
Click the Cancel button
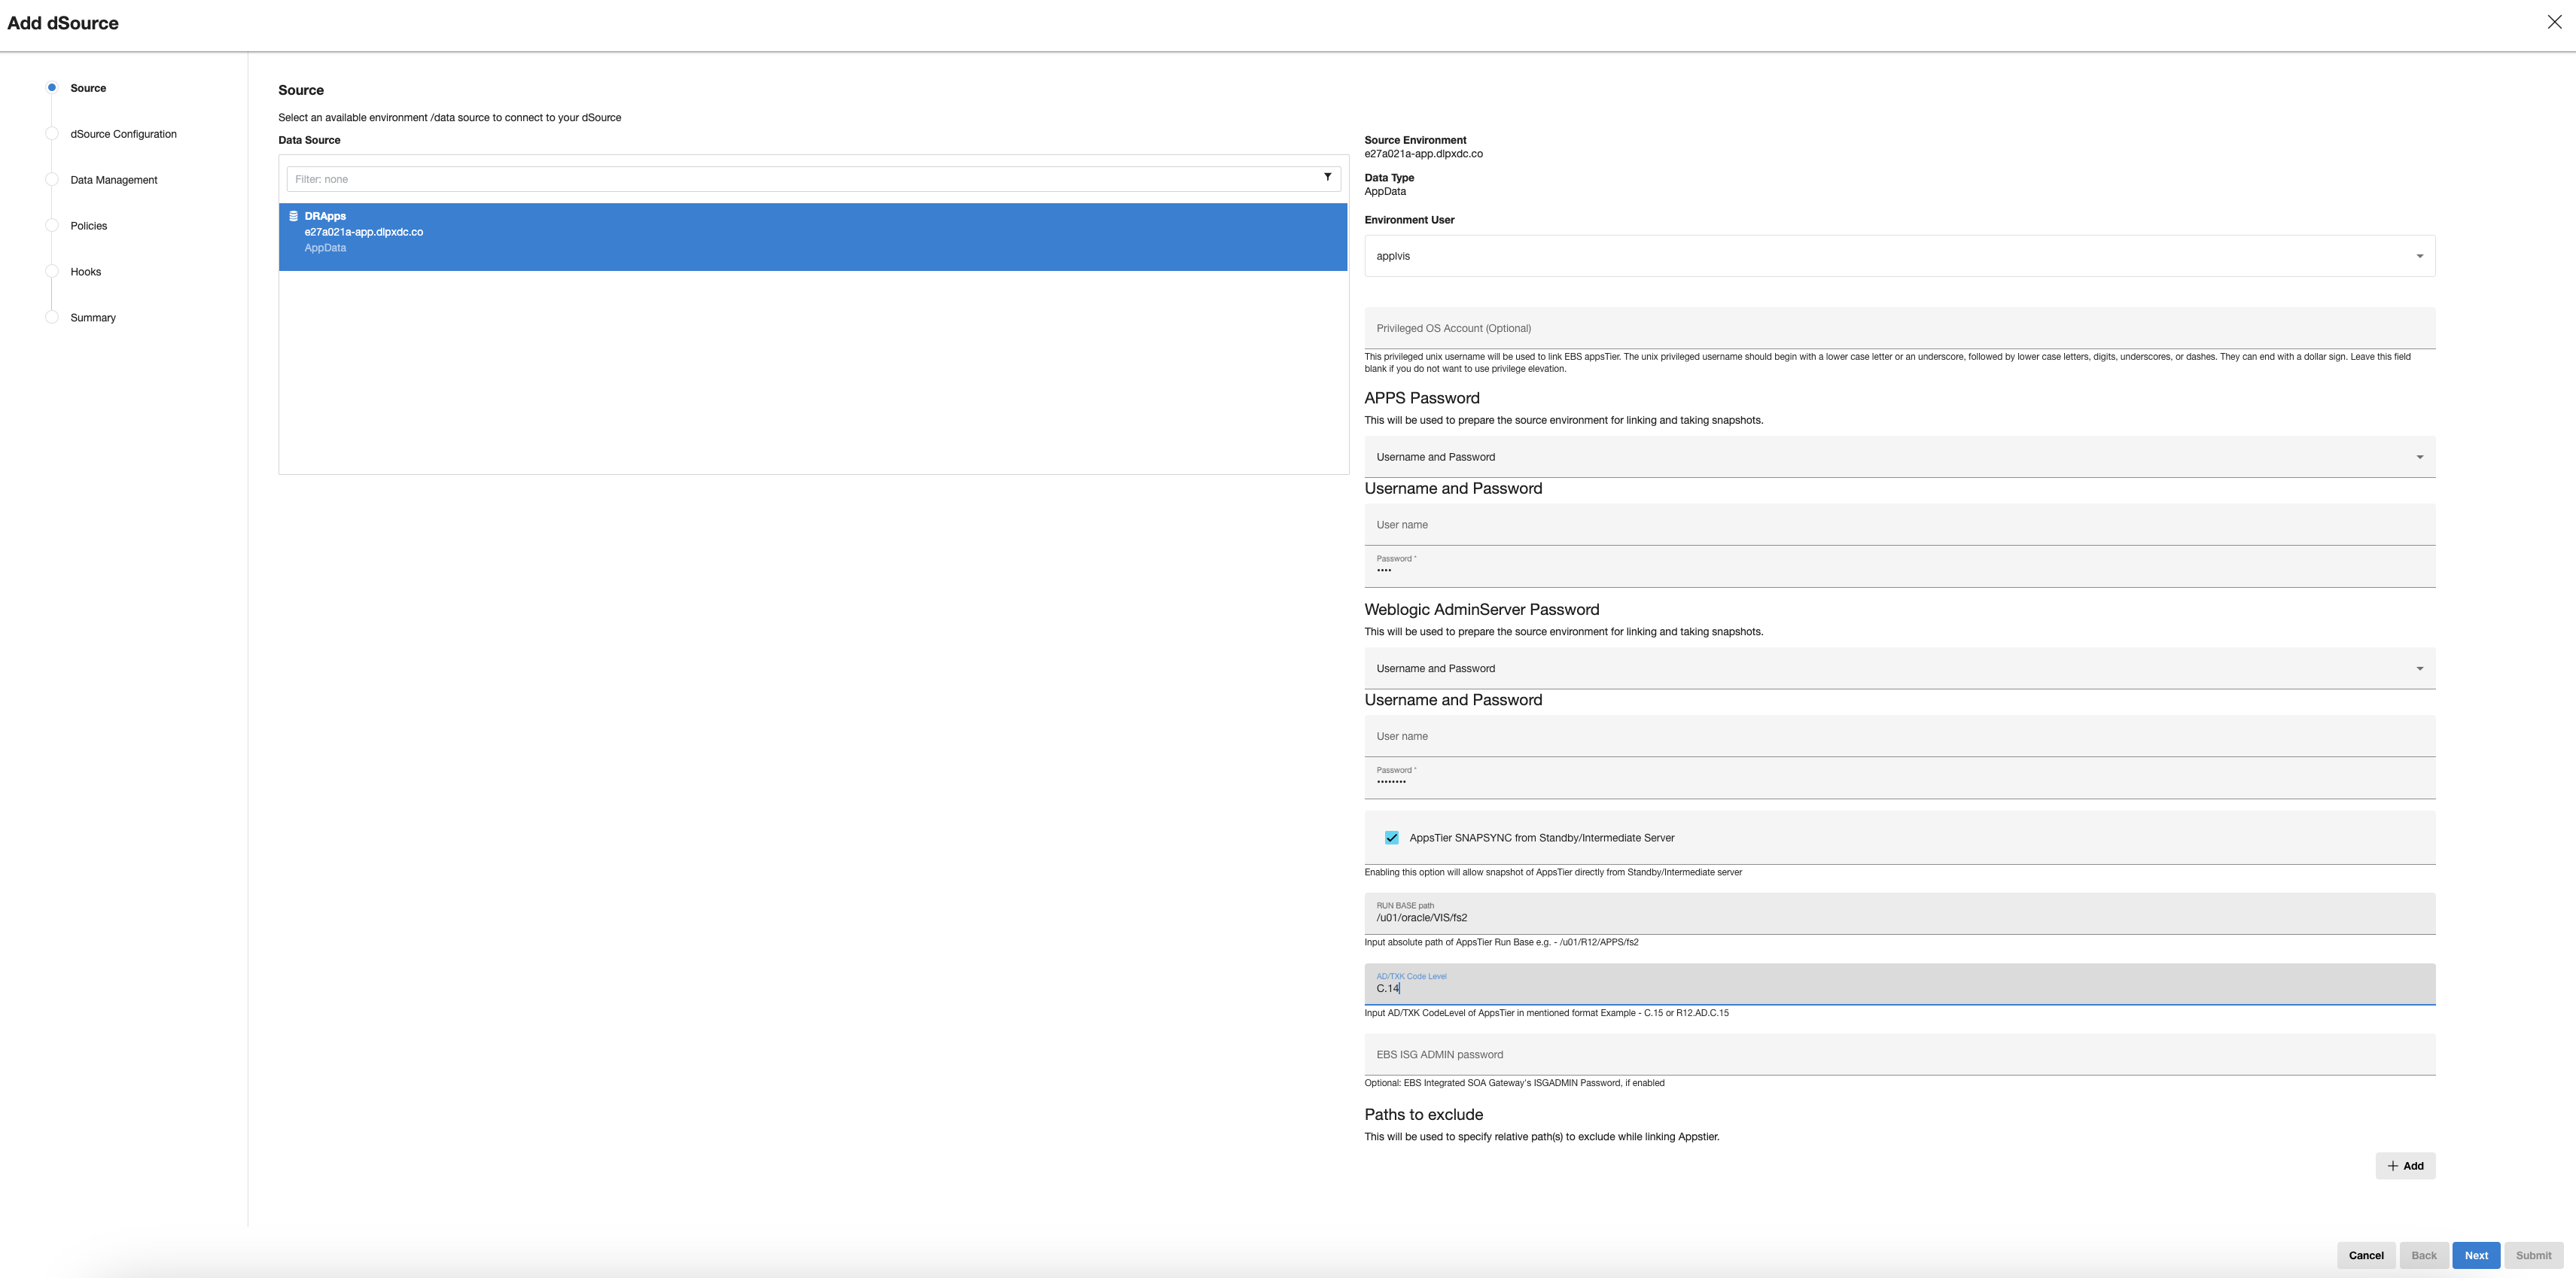2365,1255
